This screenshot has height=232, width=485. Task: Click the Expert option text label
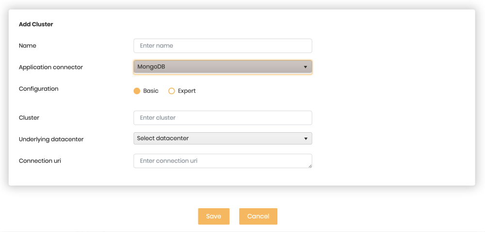click(187, 91)
